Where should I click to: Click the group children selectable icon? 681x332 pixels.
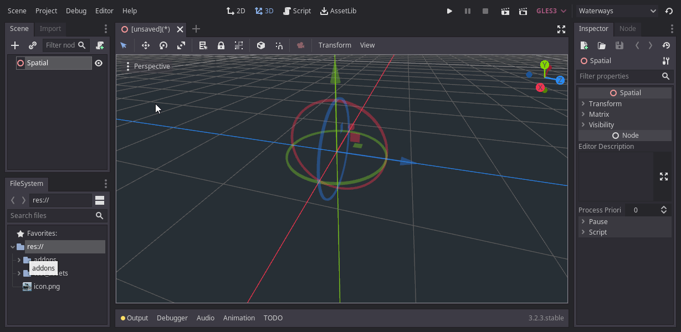[239, 45]
